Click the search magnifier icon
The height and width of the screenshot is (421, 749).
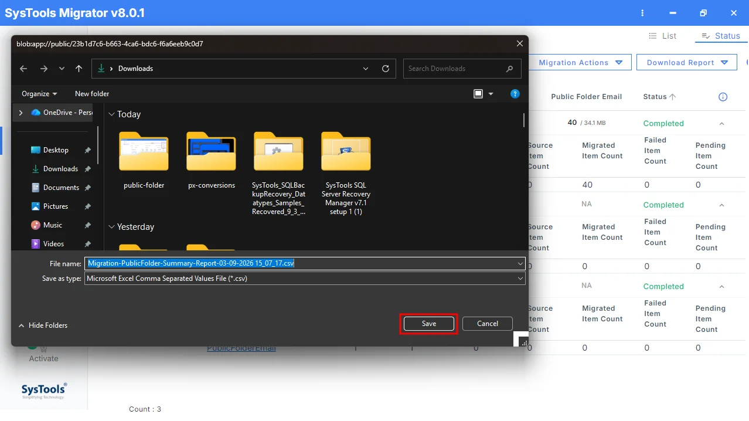[x=510, y=69]
